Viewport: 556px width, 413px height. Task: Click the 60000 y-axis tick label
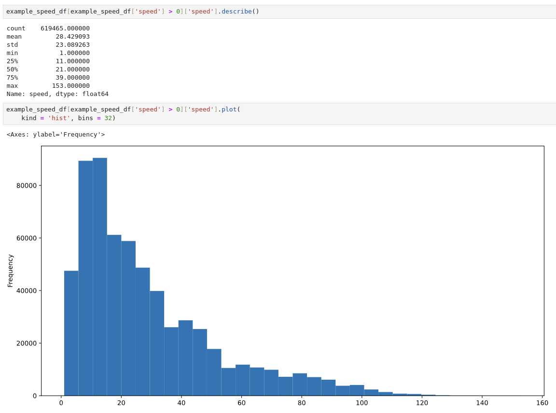(27, 238)
